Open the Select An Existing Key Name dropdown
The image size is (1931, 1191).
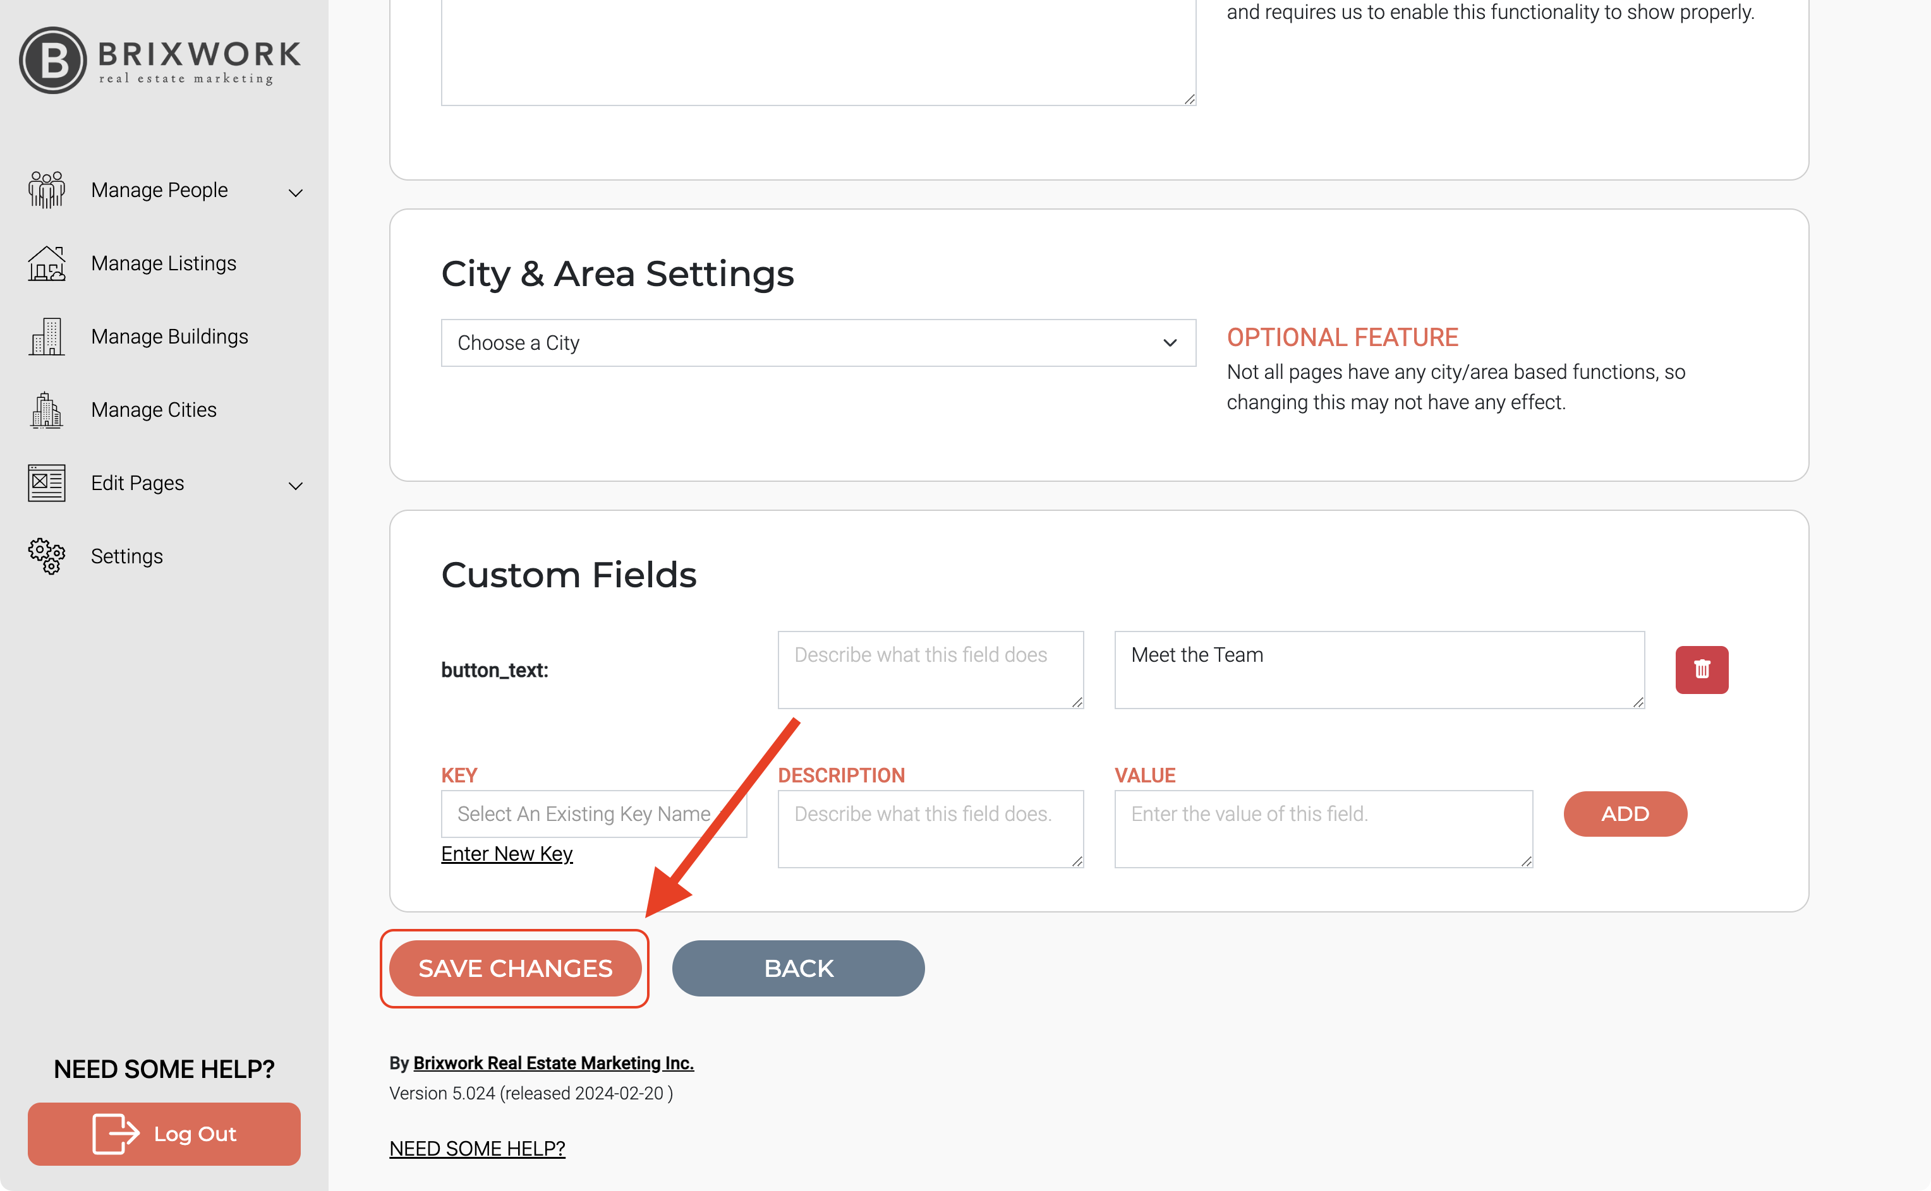pos(593,814)
